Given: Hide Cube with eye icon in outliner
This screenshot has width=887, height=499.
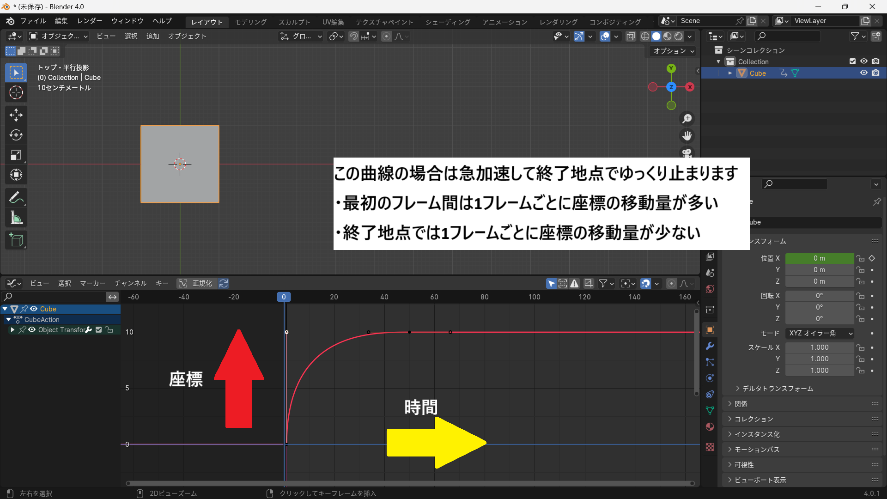Looking at the screenshot, I should 863,73.
